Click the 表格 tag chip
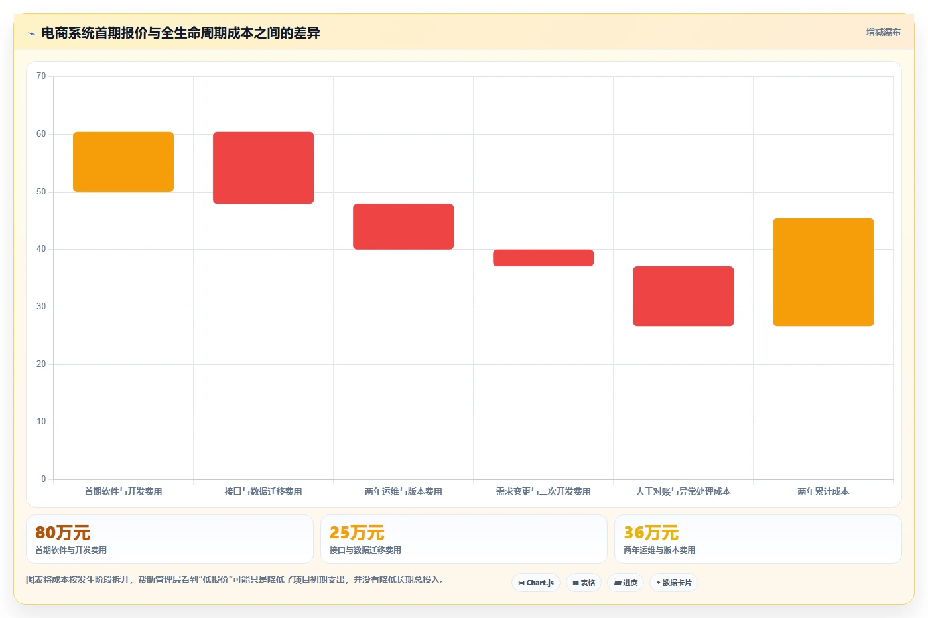This screenshot has height=618, width=928. tap(584, 583)
